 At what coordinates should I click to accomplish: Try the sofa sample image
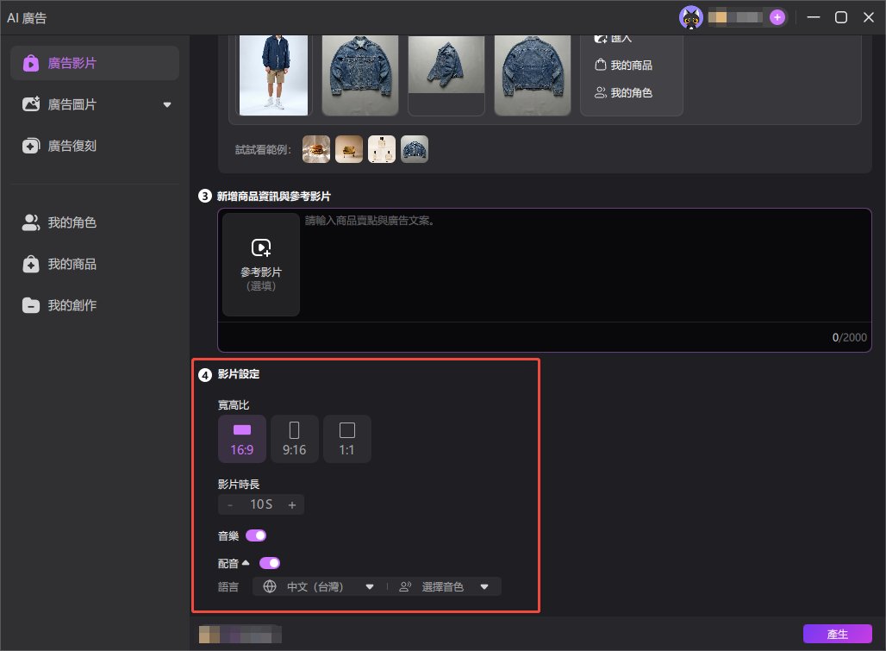click(349, 149)
